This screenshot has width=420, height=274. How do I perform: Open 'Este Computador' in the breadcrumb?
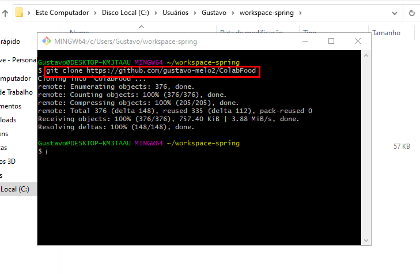coord(62,13)
